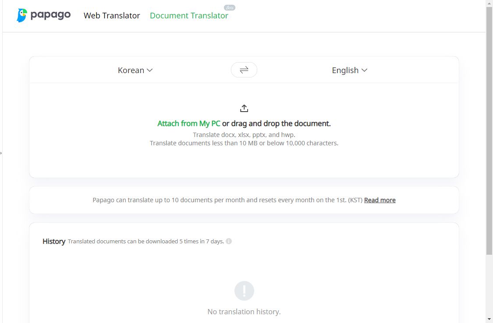Open the Read more link
This screenshot has height=323, width=493.
pyautogui.click(x=380, y=200)
